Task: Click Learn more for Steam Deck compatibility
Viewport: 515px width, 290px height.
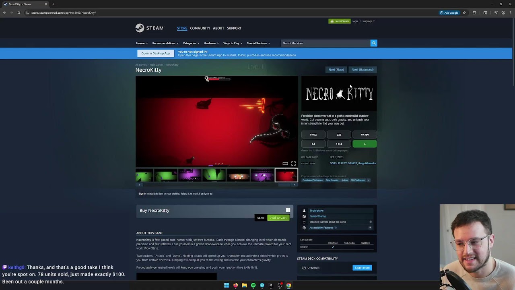Action: coord(362,267)
